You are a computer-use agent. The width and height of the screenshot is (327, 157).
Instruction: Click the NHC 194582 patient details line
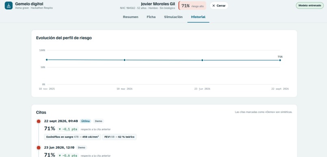(x=147, y=8)
